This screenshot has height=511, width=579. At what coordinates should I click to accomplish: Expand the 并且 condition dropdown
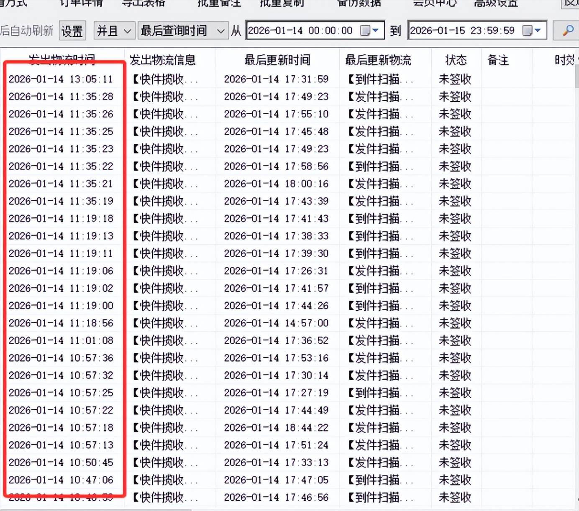click(x=114, y=31)
